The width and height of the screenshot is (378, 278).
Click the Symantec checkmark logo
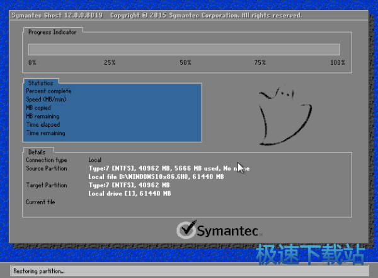pos(186,229)
